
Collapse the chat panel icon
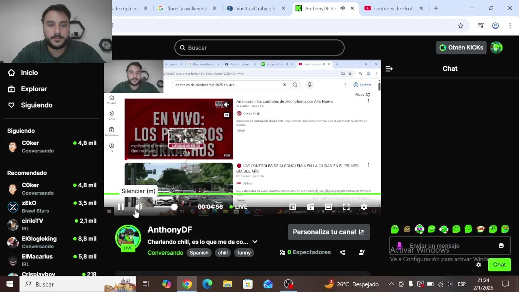point(389,69)
